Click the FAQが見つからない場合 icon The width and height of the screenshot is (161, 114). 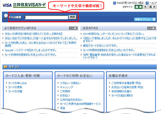pos(115,3)
